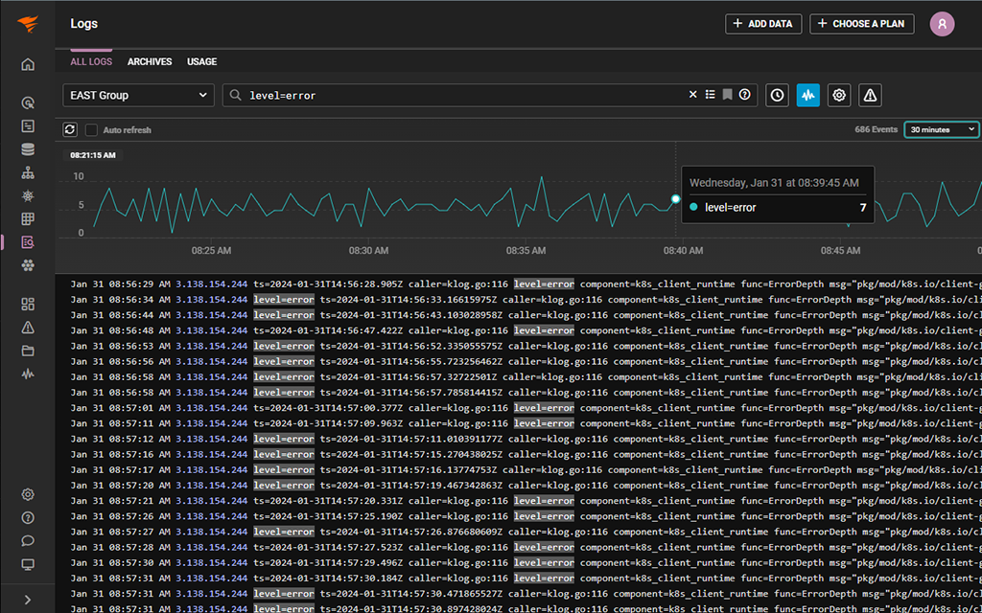Save the current search as bookmark
The image size is (982, 613).
[727, 95]
